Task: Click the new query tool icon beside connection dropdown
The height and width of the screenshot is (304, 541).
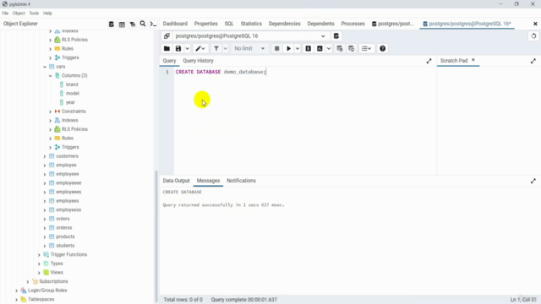Action: pyautogui.click(x=336, y=35)
